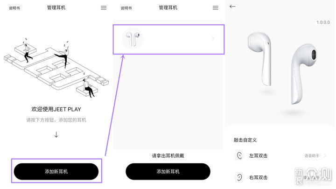The image size is (336, 189).
Task: Tap the back arrow on earphone detail
Action: tap(232, 7)
